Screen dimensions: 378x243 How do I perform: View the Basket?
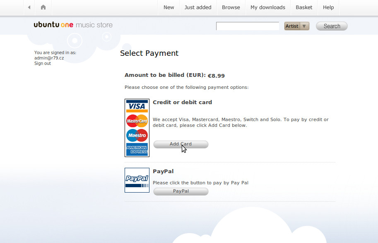point(304,7)
